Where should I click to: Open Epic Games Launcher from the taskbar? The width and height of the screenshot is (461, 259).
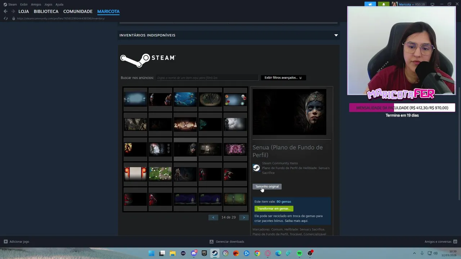pos(204,253)
